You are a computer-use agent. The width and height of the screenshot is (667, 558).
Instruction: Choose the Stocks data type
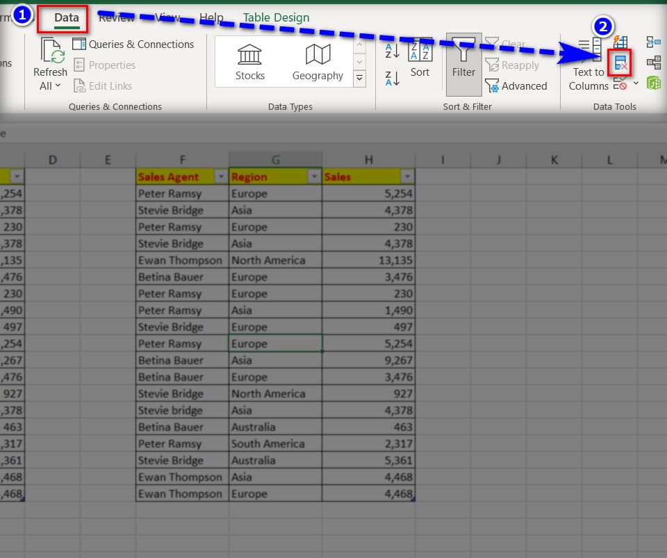click(x=249, y=63)
